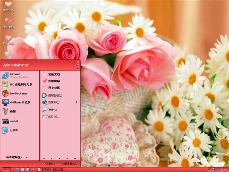Click the third quick launch icon on taskbar
This screenshot has height=172, width=229.
(x=28, y=169)
